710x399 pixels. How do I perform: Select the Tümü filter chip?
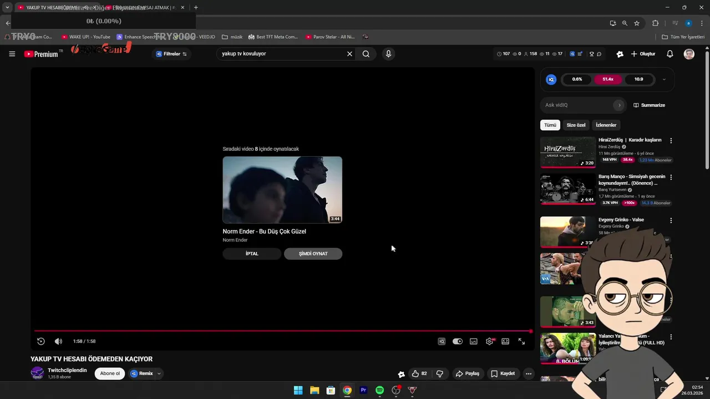(x=550, y=125)
